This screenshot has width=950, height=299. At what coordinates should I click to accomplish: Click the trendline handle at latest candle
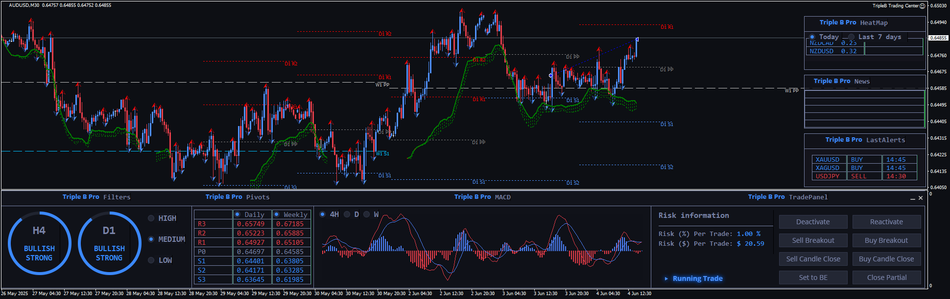pos(637,39)
